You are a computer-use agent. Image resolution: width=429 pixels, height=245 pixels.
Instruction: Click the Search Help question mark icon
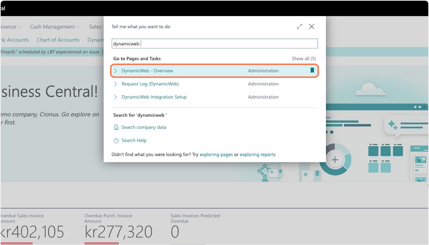pos(116,141)
